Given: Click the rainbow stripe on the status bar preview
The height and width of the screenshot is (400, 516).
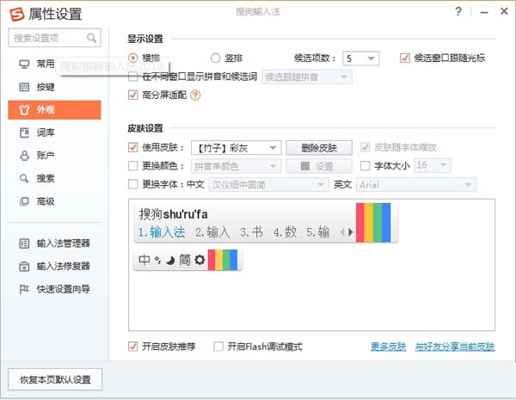Looking at the screenshot, I should click(x=223, y=260).
